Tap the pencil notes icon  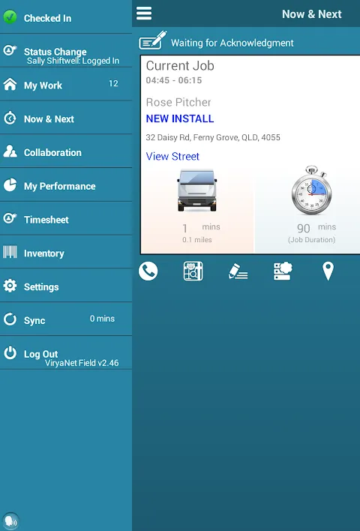pyautogui.click(x=238, y=271)
